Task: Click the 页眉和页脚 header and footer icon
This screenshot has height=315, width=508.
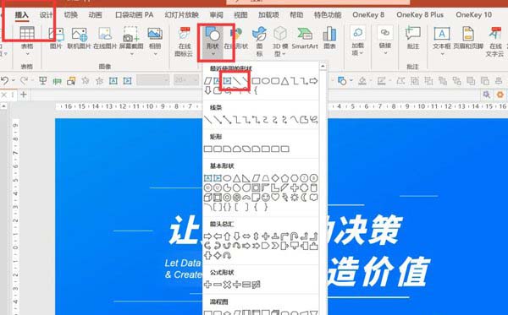Action: click(468, 38)
